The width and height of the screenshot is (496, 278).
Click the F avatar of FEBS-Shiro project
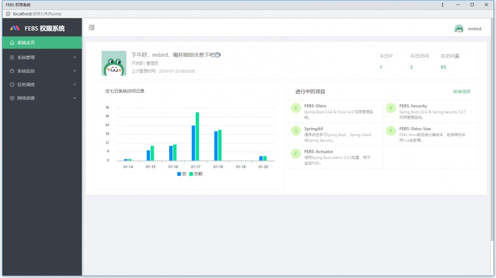296,108
